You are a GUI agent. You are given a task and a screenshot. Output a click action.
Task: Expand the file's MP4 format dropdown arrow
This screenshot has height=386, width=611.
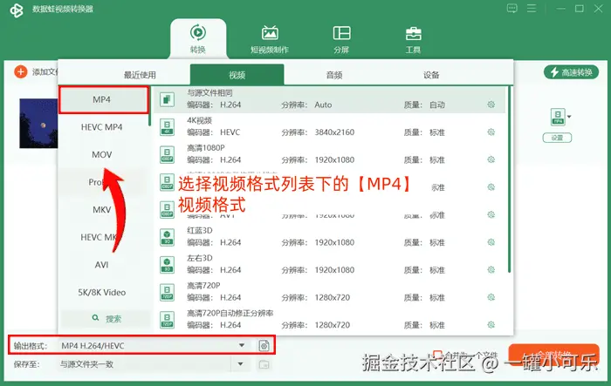pos(569,117)
